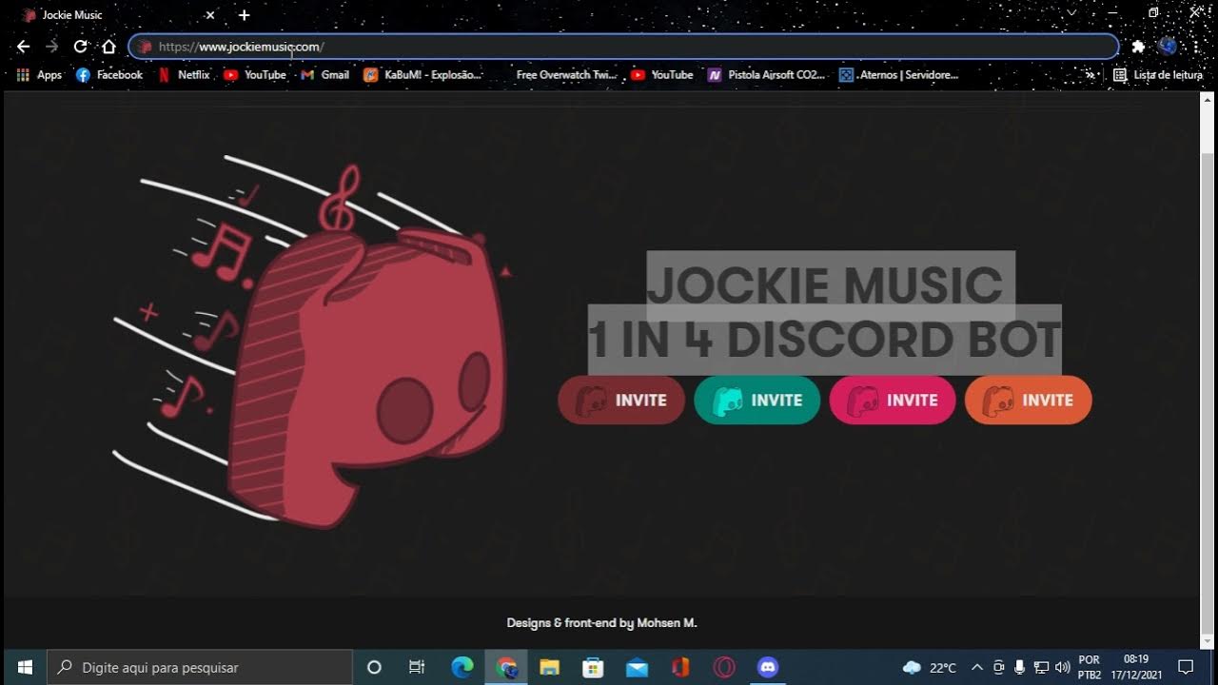Open the YouTube bookmark after Free Overwatch

point(662,75)
